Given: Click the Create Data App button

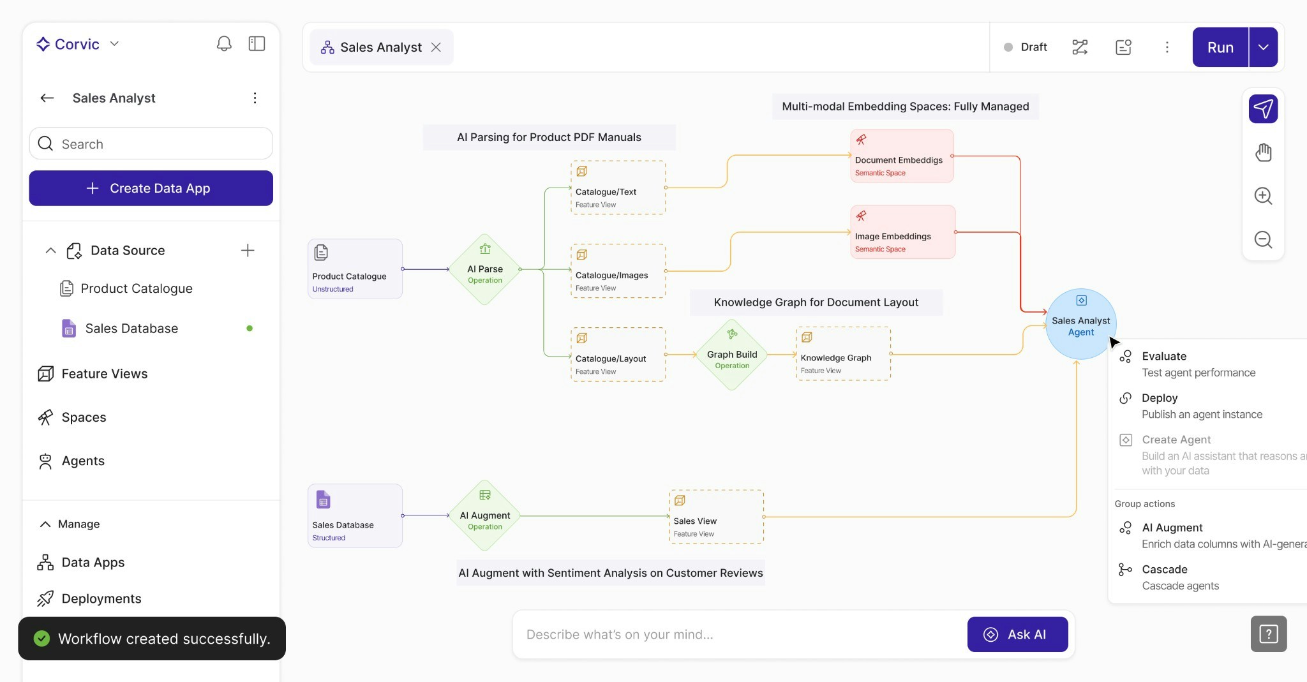Looking at the screenshot, I should pos(151,188).
